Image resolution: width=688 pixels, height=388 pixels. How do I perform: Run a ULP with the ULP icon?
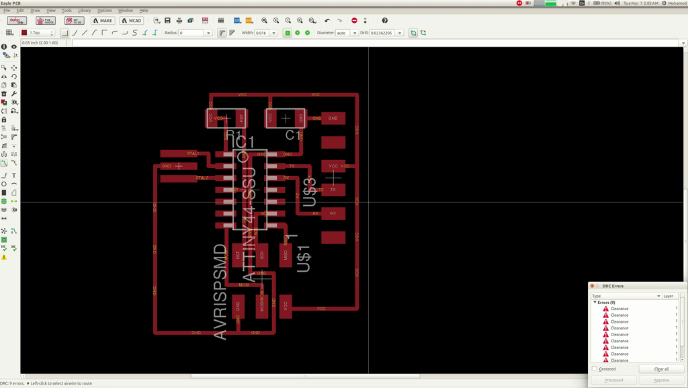pyautogui.click(x=249, y=21)
